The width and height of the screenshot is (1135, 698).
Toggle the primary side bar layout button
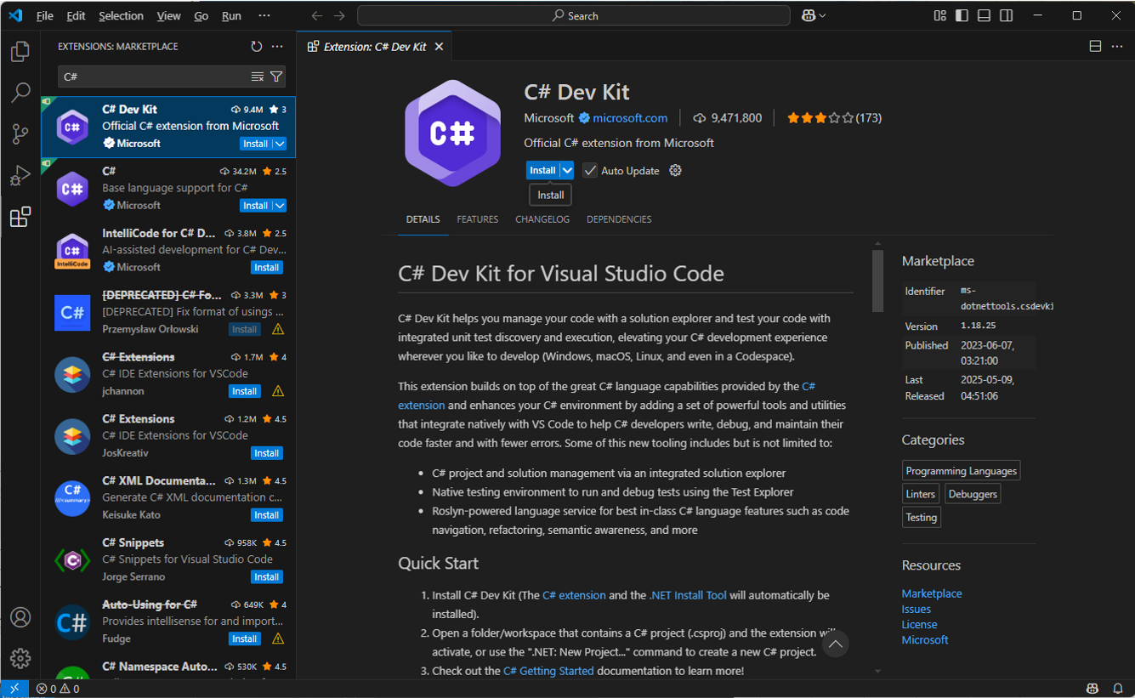coord(962,15)
